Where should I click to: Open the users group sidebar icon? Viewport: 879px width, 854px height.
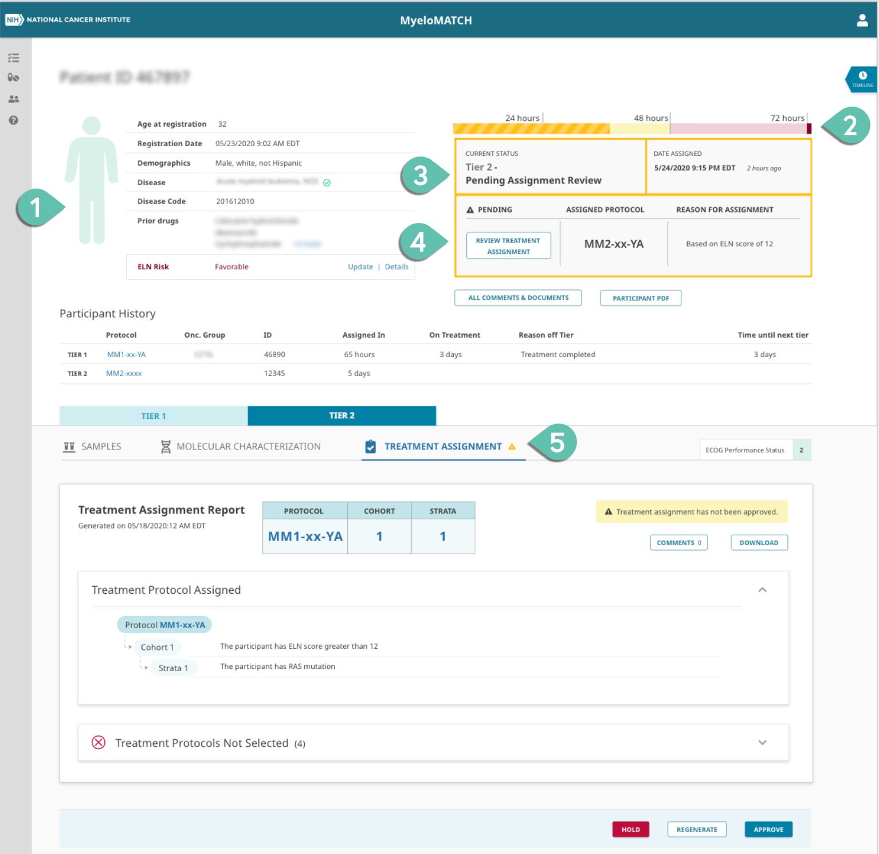click(x=14, y=99)
